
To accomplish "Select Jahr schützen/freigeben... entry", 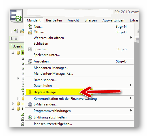I will [x=79, y=124].
